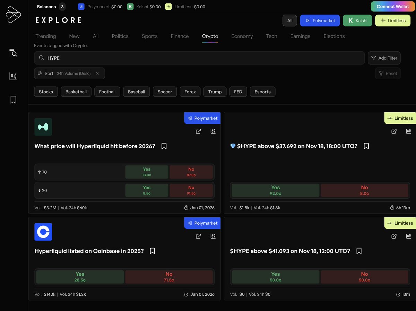Click the HYPE search field
The image size is (416, 311).
click(x=199, y=58)
